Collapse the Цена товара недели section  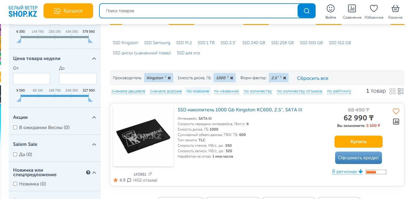click(94, 59)
